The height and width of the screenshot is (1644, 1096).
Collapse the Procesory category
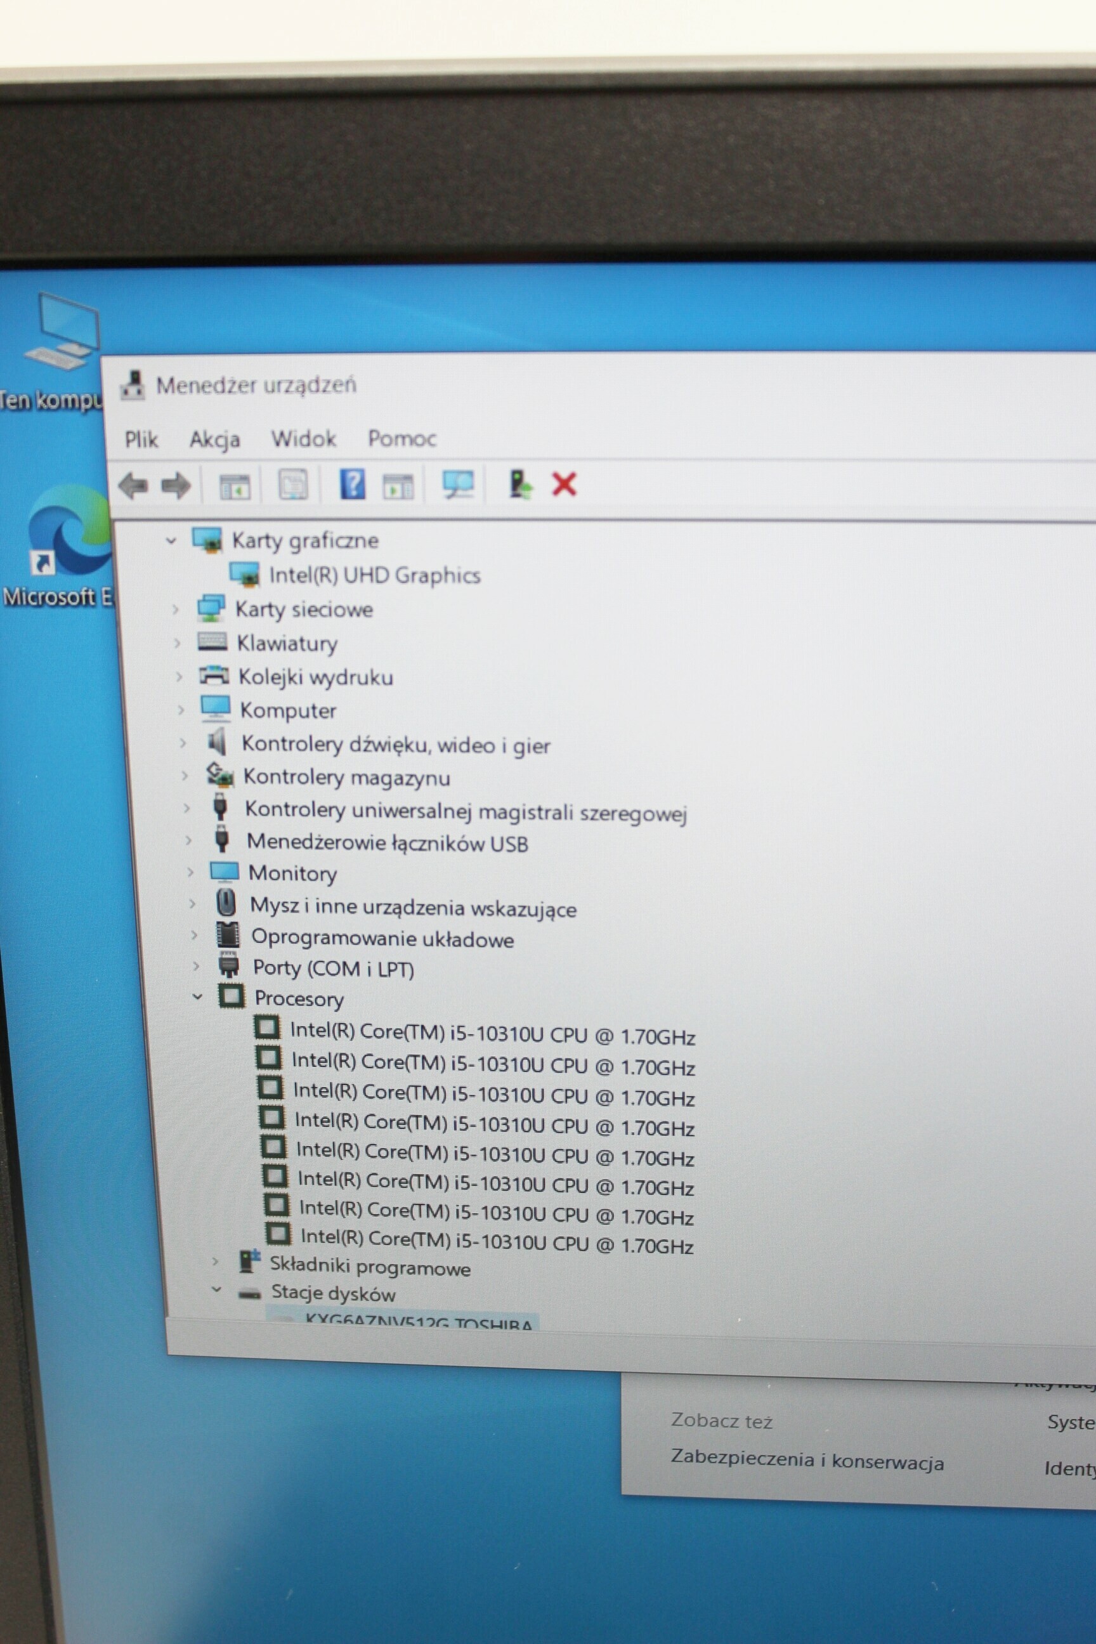[x=198, y=997]
